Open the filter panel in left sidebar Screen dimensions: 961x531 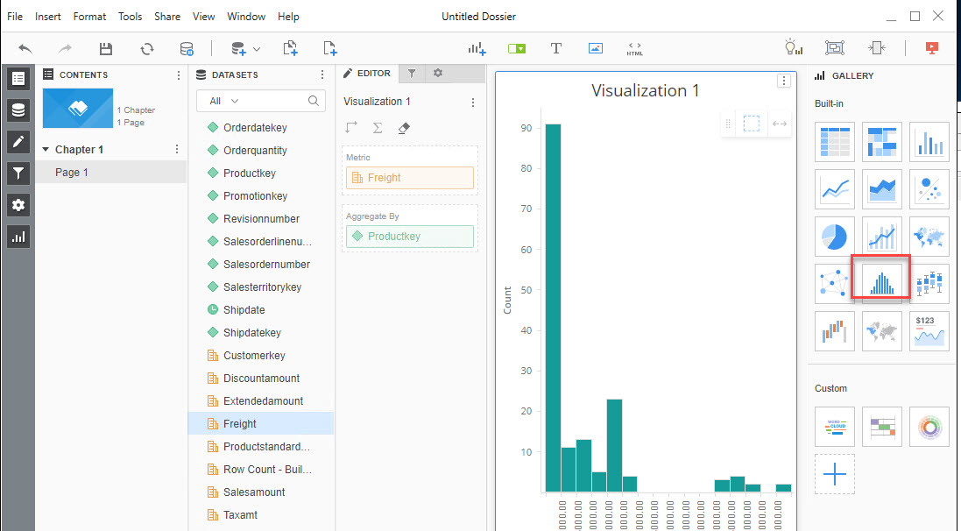click(x=18, y=173)
